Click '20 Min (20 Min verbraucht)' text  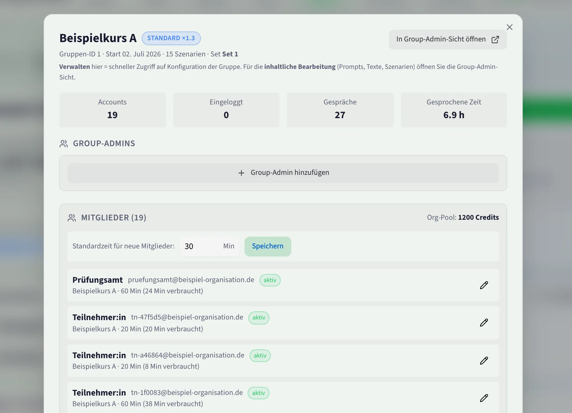[x=162, y=329]
